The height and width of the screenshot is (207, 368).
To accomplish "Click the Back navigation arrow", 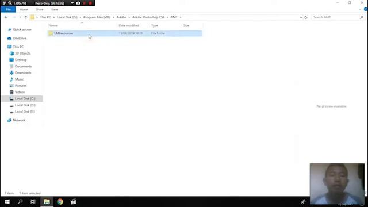I will 6,17.
